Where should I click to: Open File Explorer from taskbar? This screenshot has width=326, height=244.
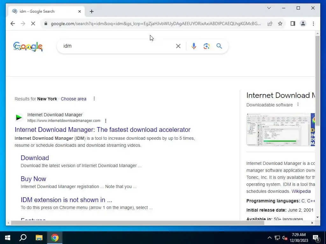pos(39,238)
